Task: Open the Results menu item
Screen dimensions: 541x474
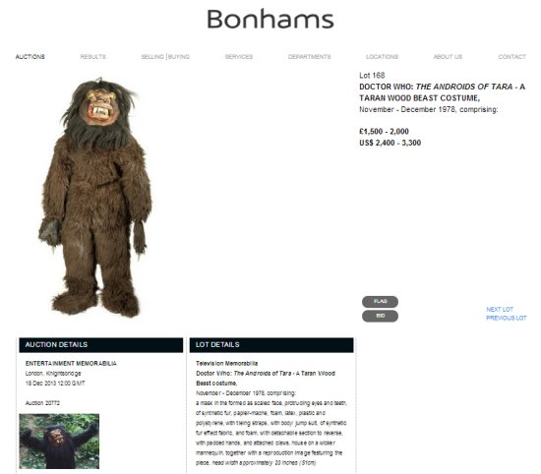Action: [92, 57]
